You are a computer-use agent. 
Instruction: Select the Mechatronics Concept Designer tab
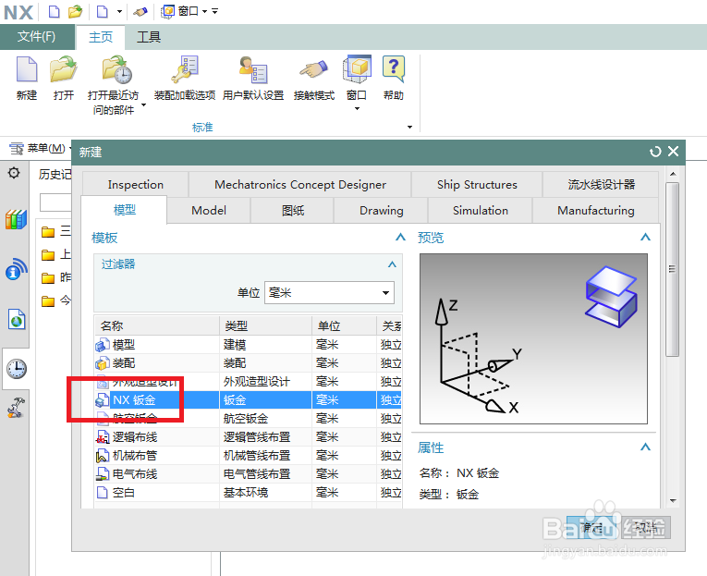[x=300, y=185]
